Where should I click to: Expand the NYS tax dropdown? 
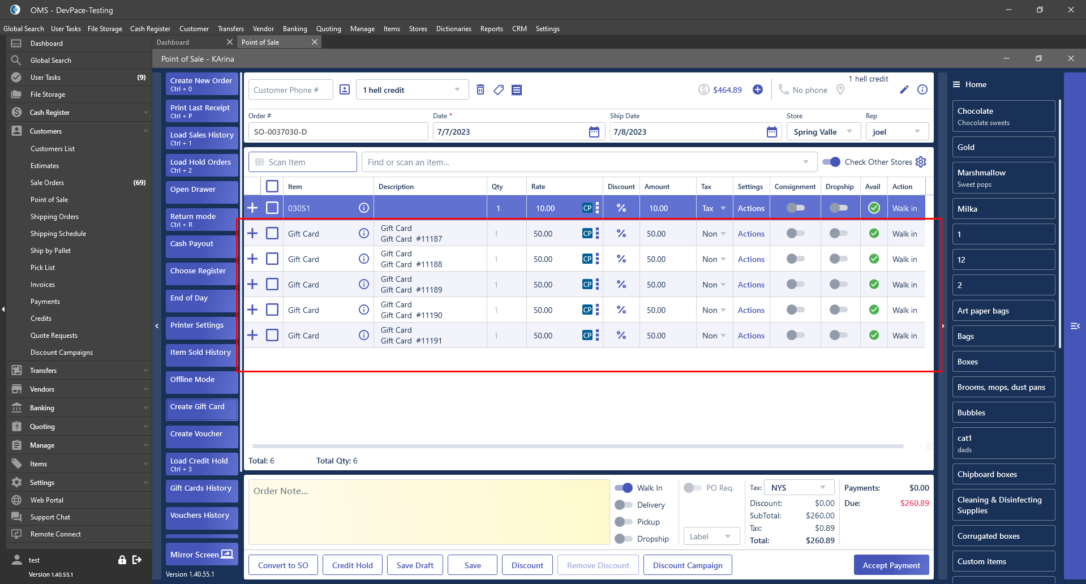point(799,488)
